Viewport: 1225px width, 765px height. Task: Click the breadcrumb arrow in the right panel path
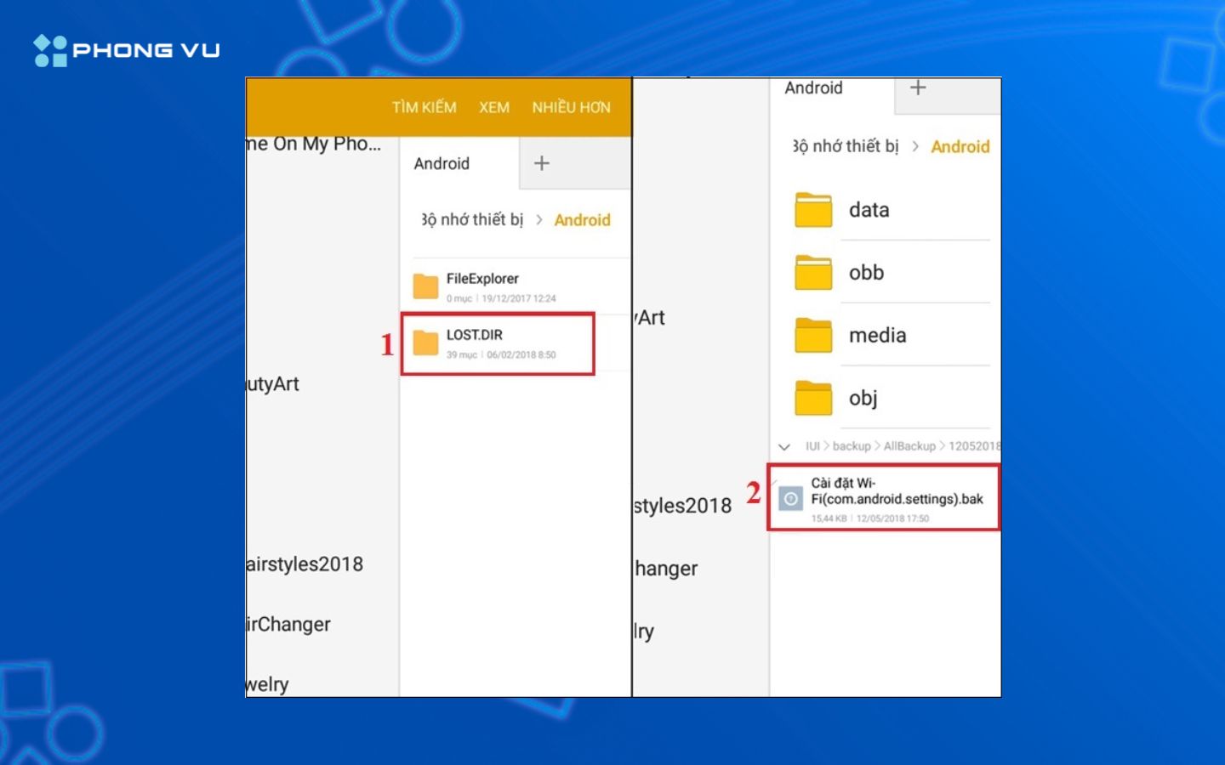coord(917,146)
